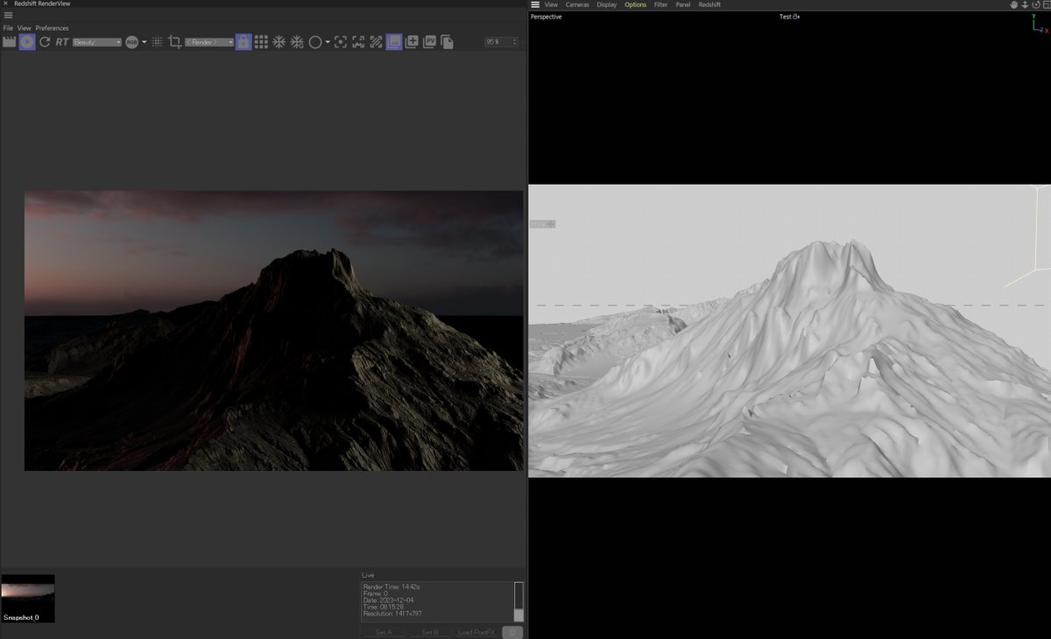Click the gear button beside Load PostFX

tap(513, 632)
